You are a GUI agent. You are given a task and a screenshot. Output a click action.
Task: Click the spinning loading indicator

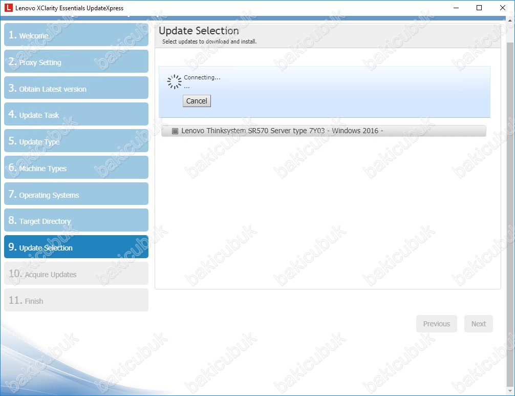[x=174, y=82]
